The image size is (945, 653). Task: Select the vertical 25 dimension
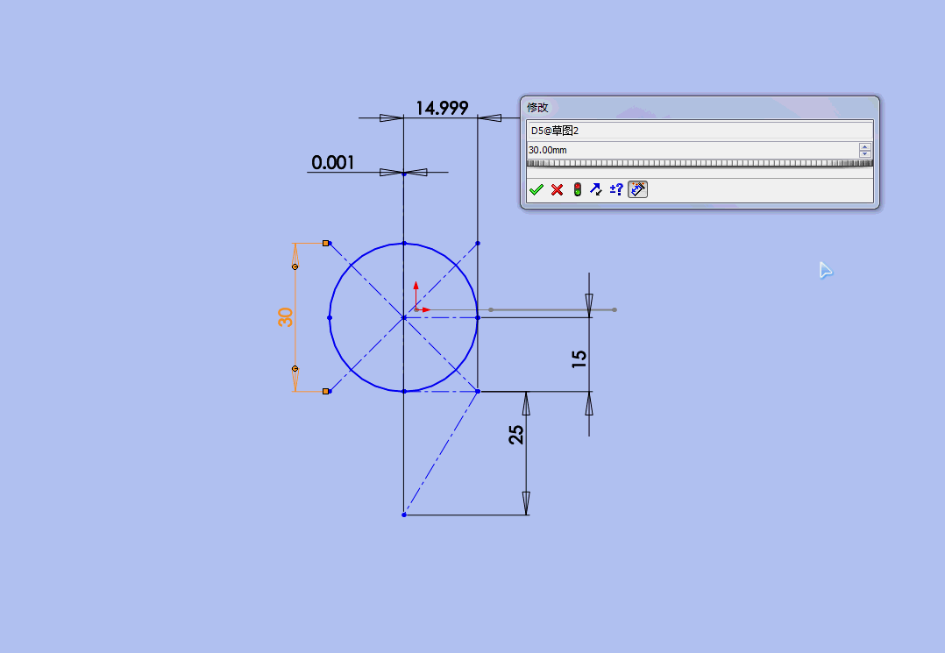click(x=515, y=435)
